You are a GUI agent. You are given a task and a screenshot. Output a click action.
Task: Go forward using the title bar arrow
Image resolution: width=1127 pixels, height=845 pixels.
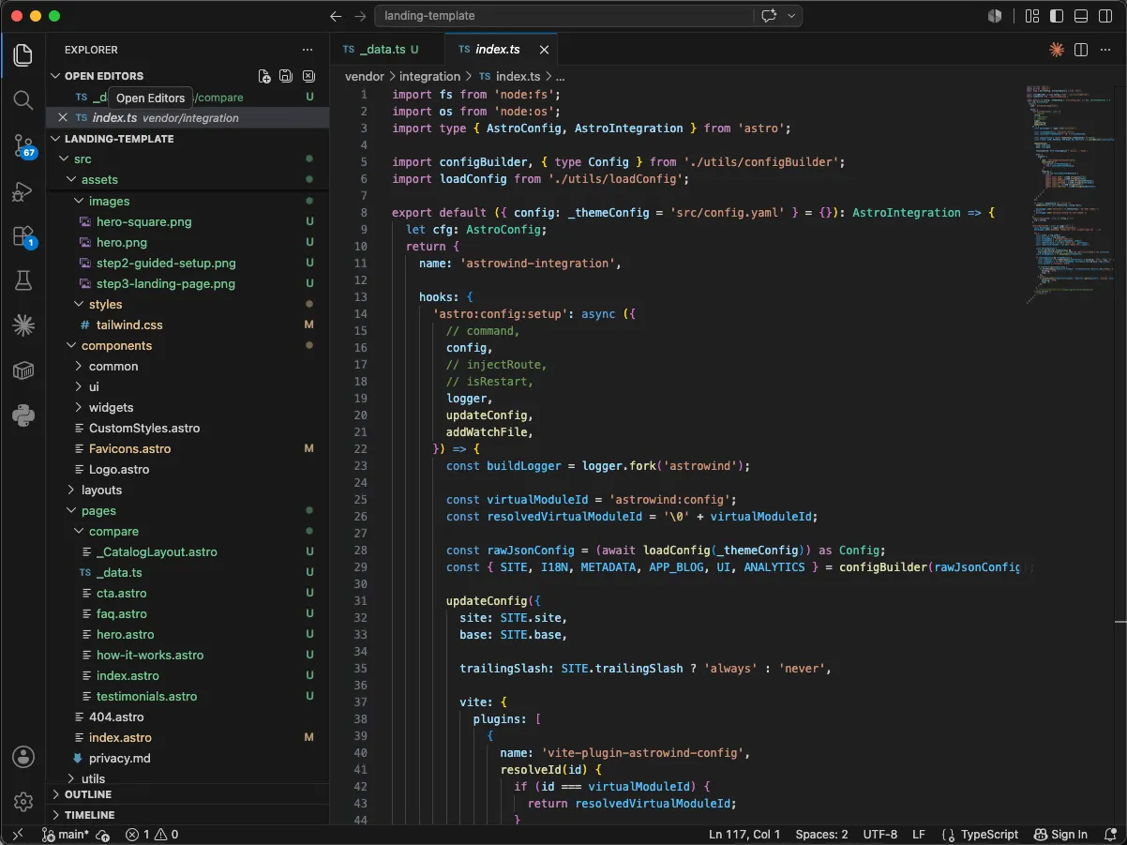point(360,16)
